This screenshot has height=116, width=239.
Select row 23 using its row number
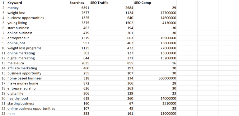[3, 113]
